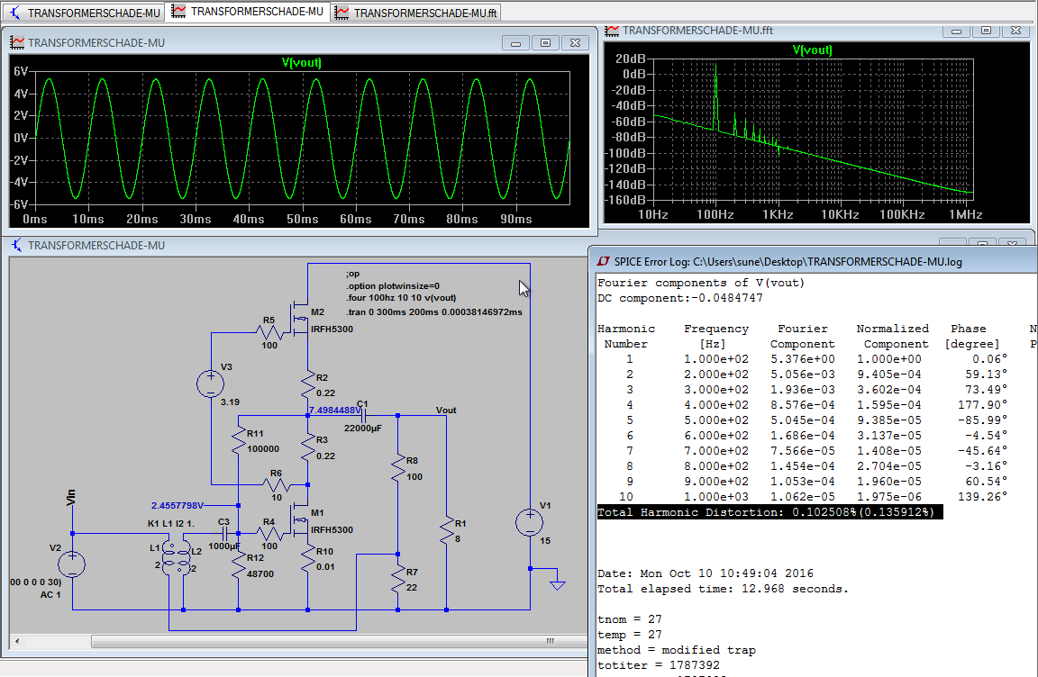Maximize the waveform plot window
Image resolution: width=1038 pixels, height=677 pixels.
coord(545,43)
